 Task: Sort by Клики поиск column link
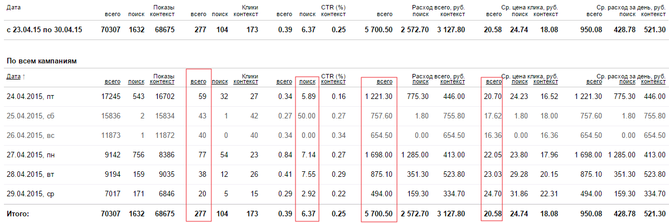coord(220,82)
